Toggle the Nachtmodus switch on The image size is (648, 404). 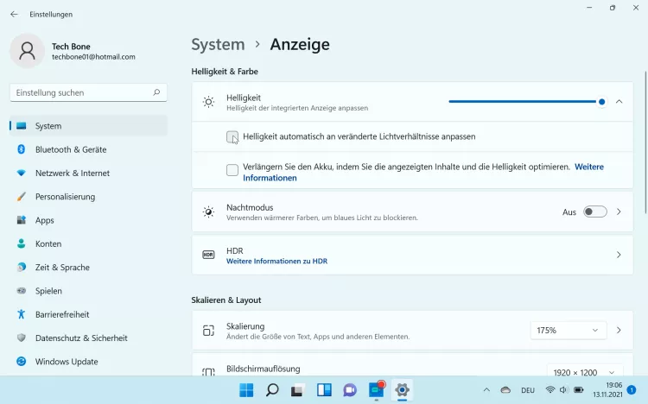pos(594,211)
